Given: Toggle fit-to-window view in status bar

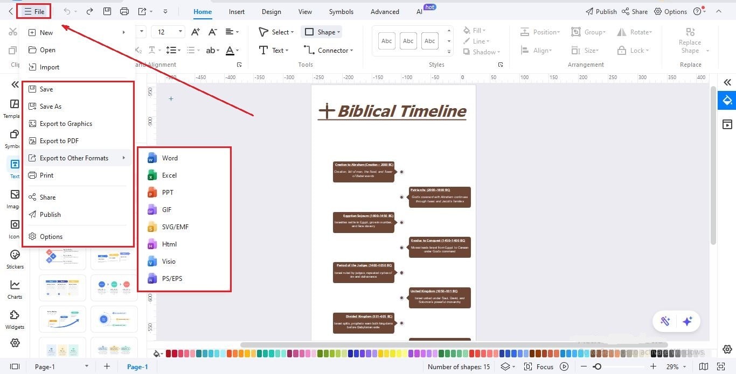Looking at the screenshot, I should (x=720, y=366).
